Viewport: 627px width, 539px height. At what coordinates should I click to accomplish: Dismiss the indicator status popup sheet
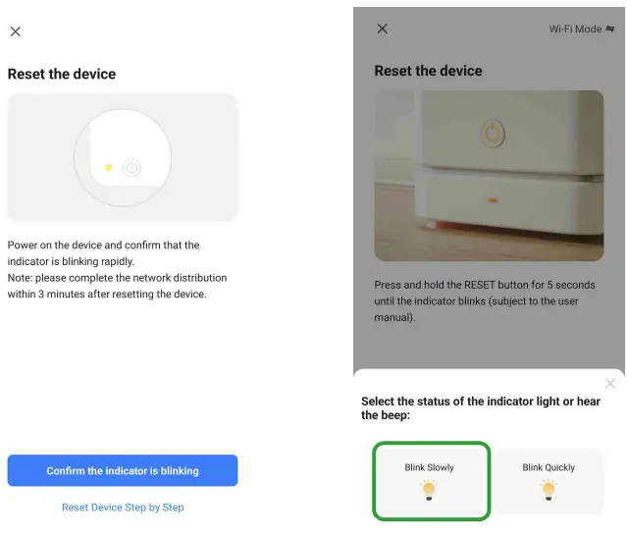[610, 383]
